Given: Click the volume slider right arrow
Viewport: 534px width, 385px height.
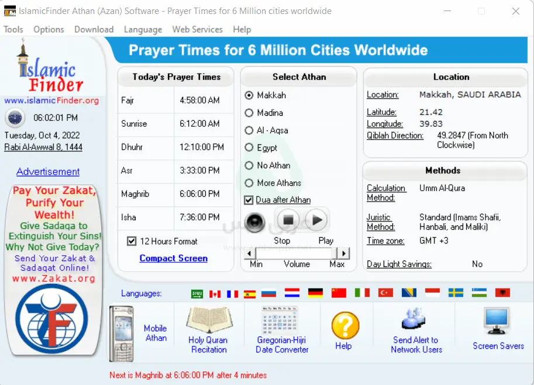Looking at the screenshot, I should tap(344, 254).
